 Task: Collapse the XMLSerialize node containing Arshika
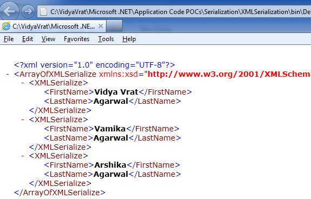23,156
